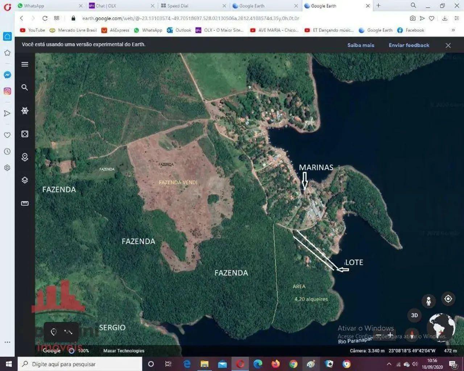The width and height of the screenshot is (464, 371).
Task: Activate Street View Pegman
Action: point(428,301)
